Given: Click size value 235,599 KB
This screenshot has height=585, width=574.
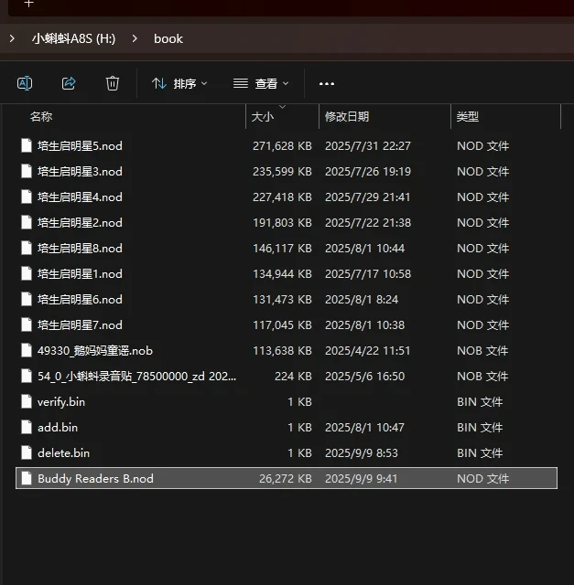Looking at the screenshot, I should [x=282, y=172].
